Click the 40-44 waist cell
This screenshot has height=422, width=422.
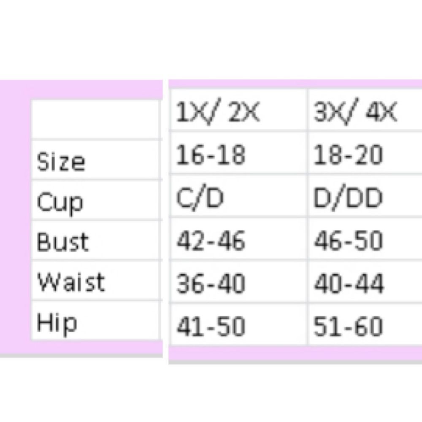point(349,283)
